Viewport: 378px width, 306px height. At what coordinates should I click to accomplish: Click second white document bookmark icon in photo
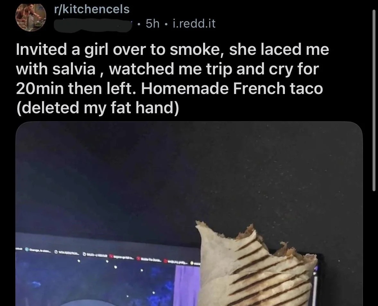click(x=84, y=254)
